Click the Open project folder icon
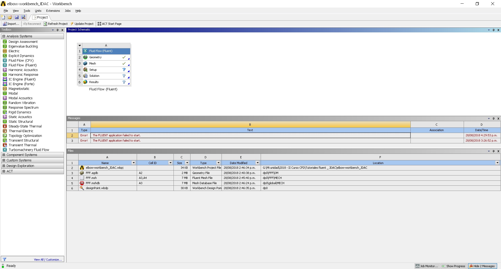501x269 pixels. tap(10, 17)
